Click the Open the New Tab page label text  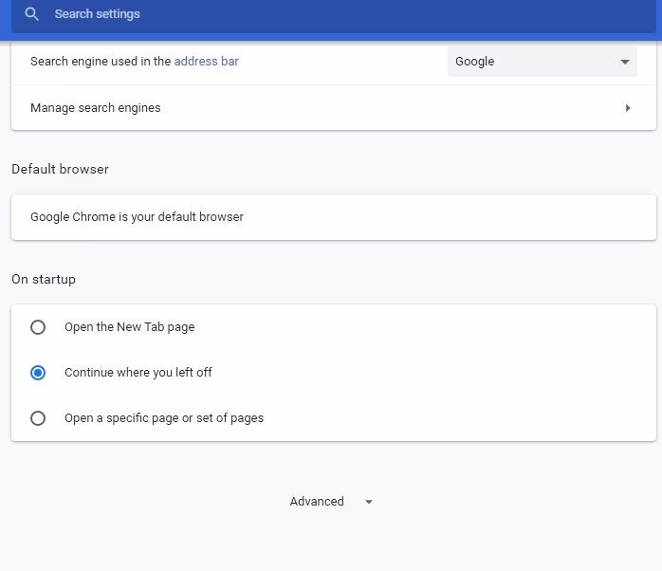tap(129, 327)
